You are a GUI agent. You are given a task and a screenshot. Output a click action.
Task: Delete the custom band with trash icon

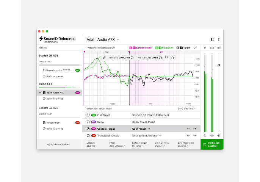tap(172, 58)
